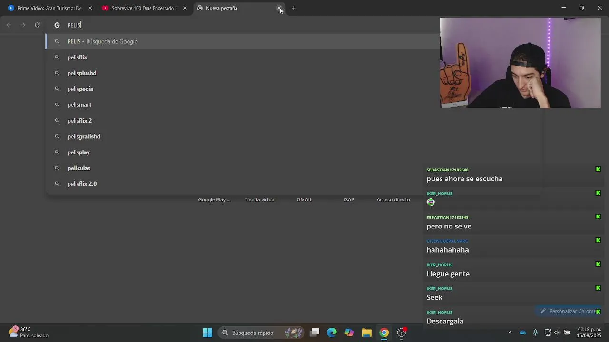
Task: Pick the pelisplay suggestion
Action: point(243,152)
